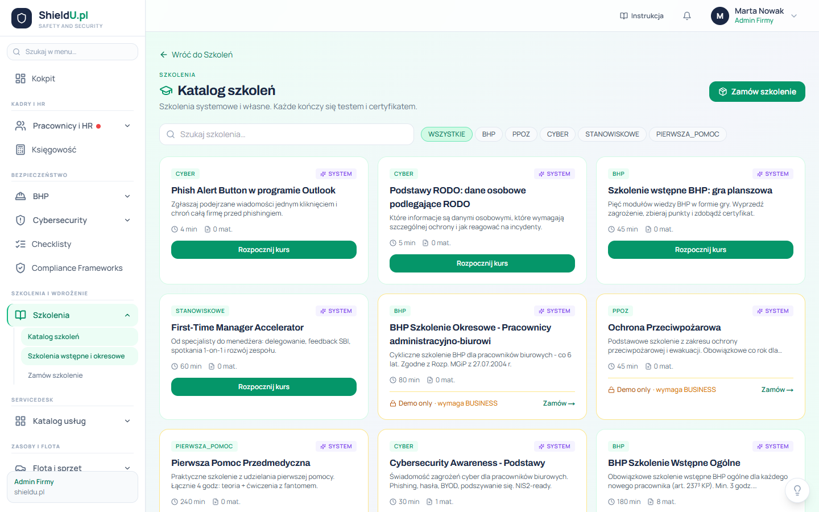Click user avatar with letter M
The width and height of the screenshot is (819, 512).
(720, 16)
